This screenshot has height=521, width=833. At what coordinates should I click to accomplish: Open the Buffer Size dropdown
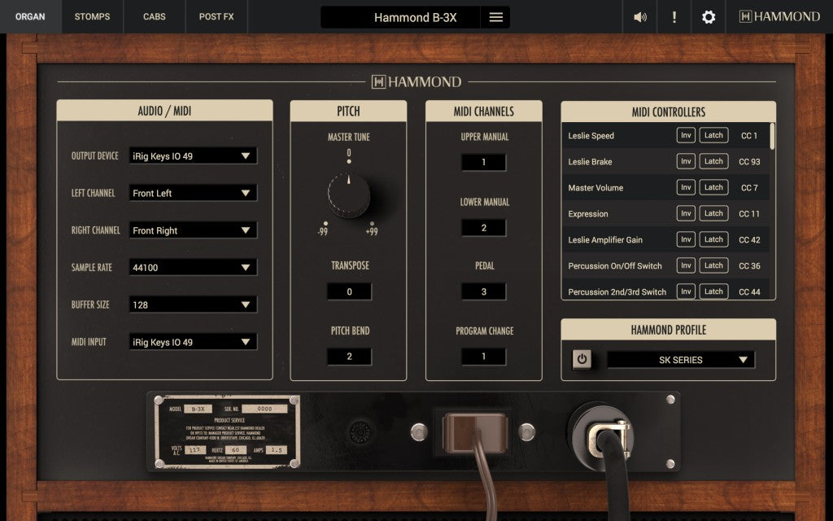click(x=193, y=304)
